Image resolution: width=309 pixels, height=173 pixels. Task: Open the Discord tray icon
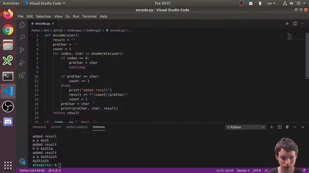click(x=251, y=3)
